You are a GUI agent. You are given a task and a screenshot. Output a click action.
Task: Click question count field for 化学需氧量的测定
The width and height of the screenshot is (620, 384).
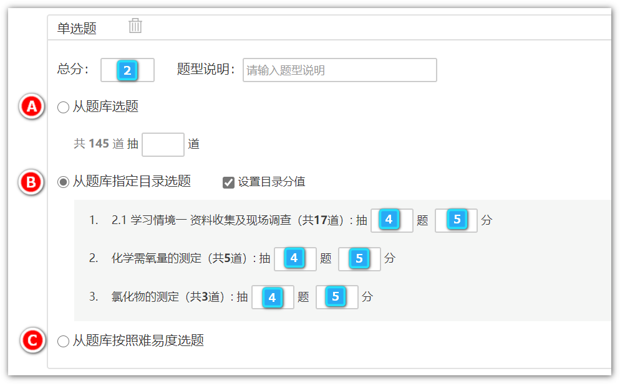point(295,258)
